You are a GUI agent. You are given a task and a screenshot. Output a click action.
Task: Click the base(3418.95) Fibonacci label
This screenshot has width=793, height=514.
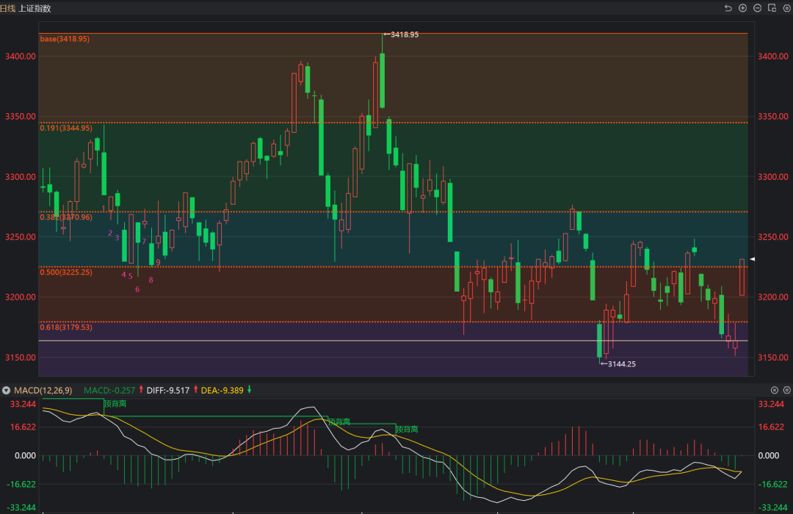(65, 39)
